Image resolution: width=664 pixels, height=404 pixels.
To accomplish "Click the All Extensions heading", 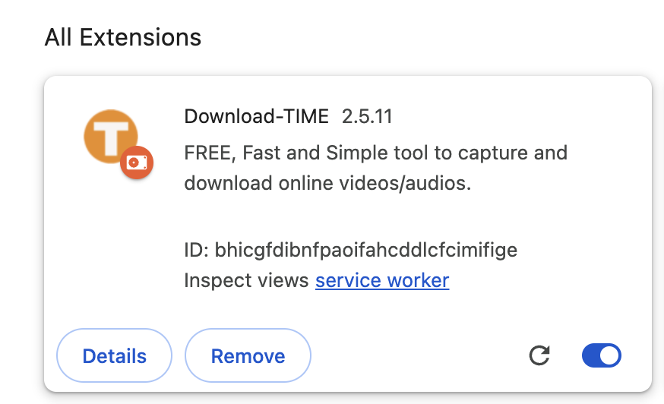I will (x=123, y=37).
